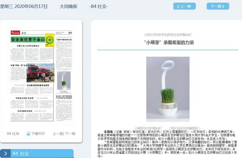This screenshot has width=242, height=158.
Task: Go to previous page via 上一版
Action: point(58,134)
